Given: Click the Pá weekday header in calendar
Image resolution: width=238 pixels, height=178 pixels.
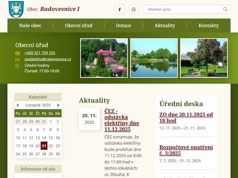Looking at the screenshot, I should pyautogui.click(x=44, y=114).
